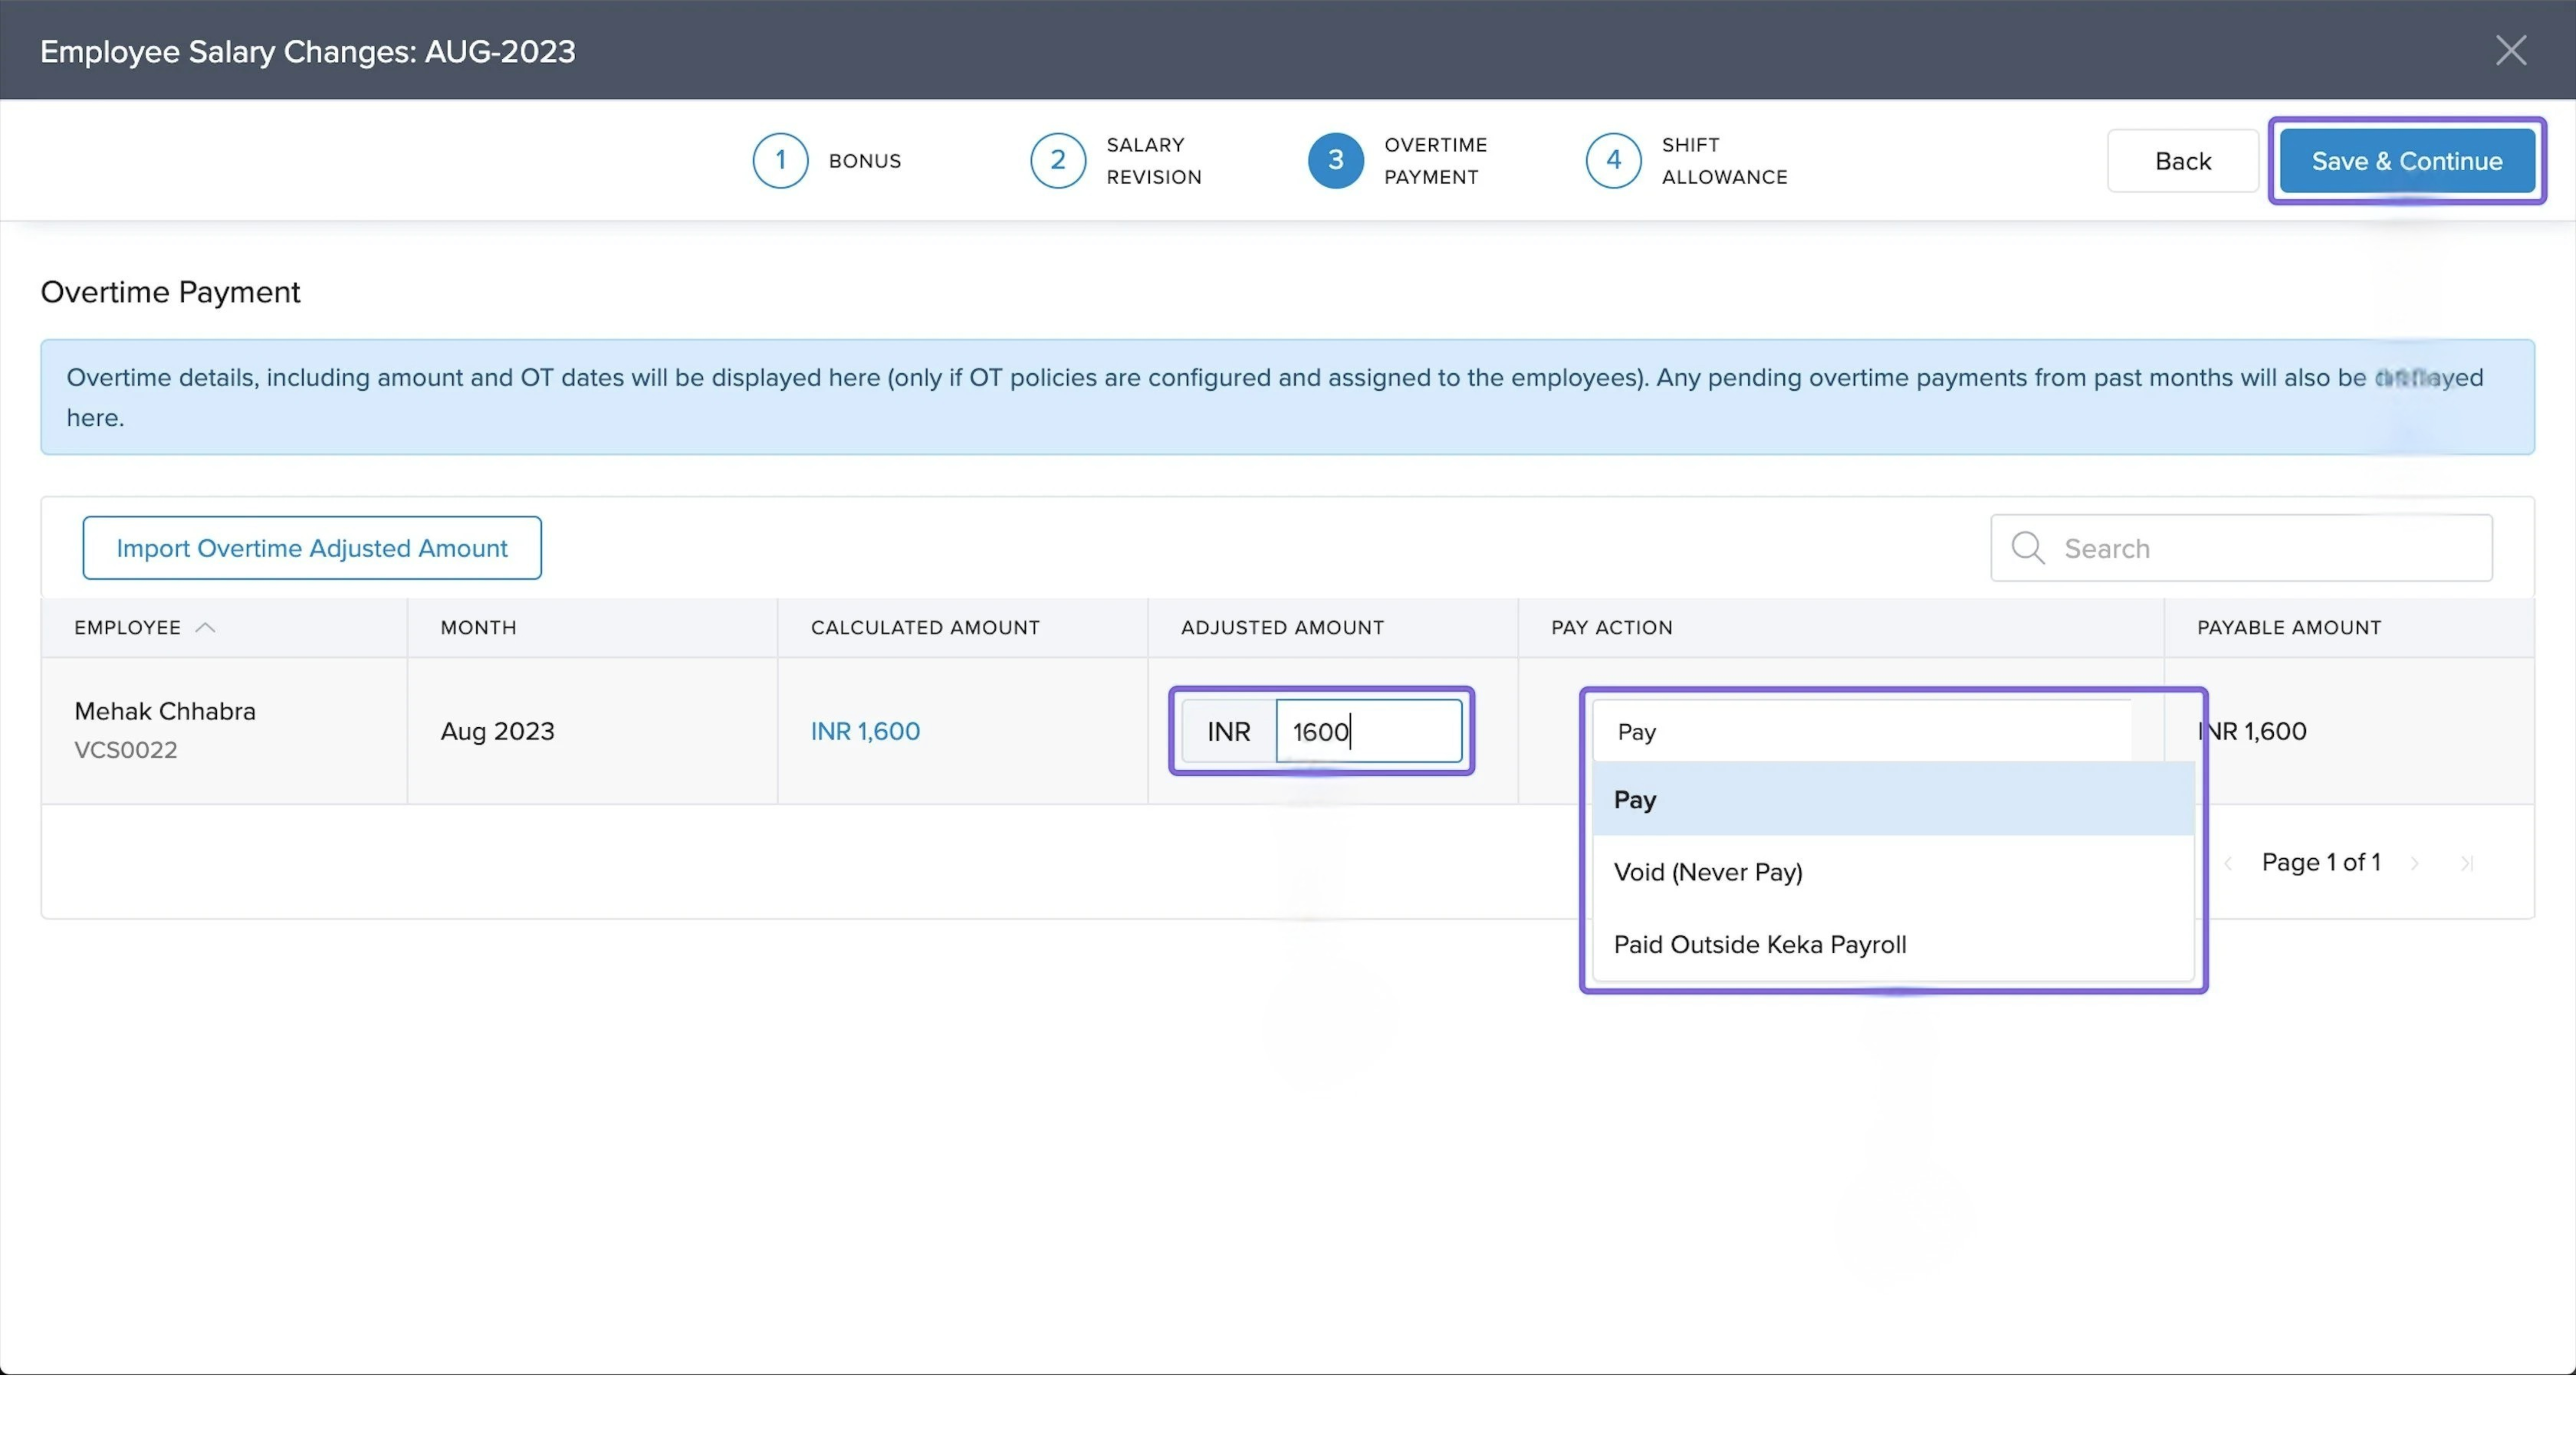
Task: Focus the adjusted amount input field
Action: pyautogui.click(x=1367, y=731)
